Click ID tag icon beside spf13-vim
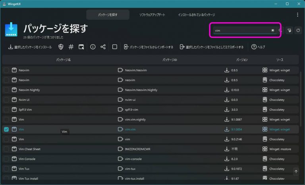 (120, 109)
